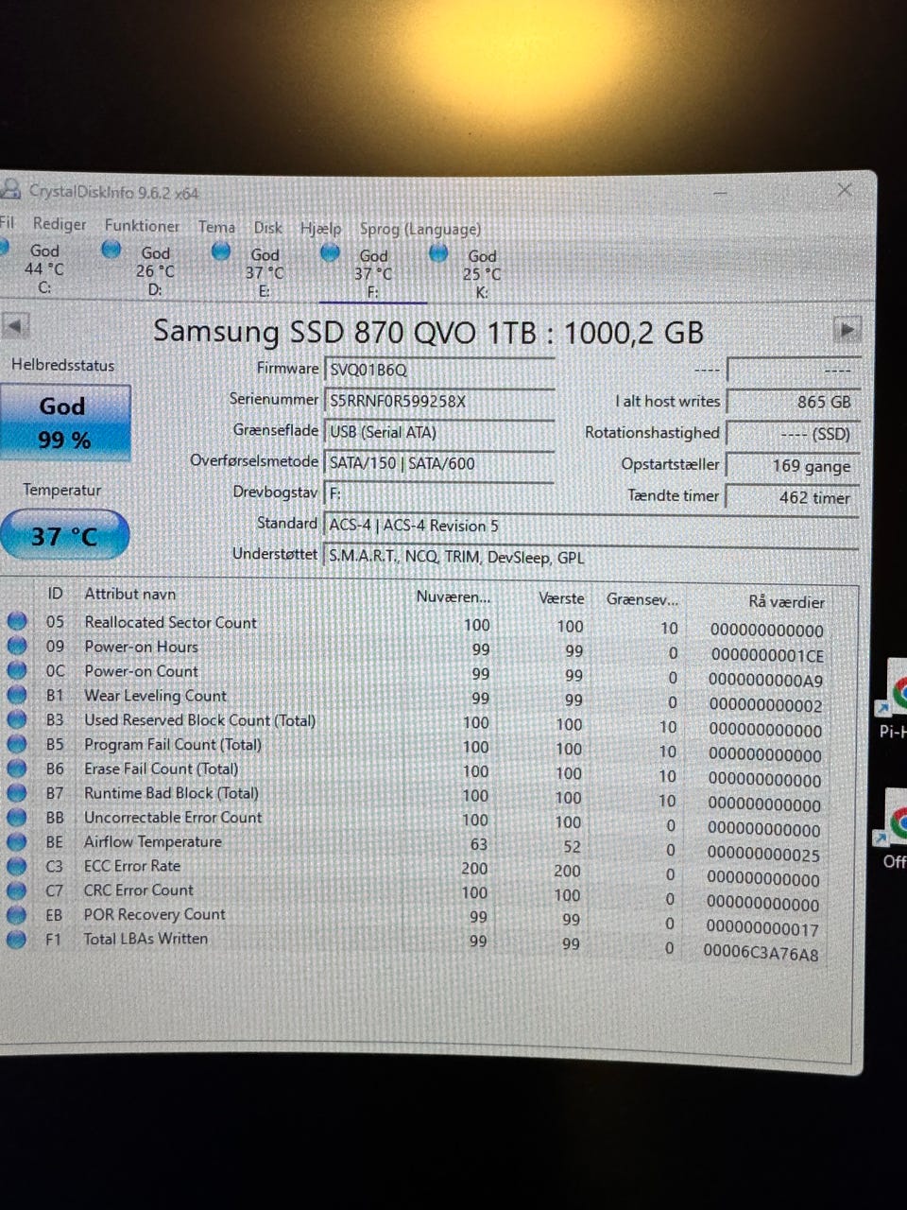Open the Hjælp menu
The height and width of the screenshot is (1210, 907).
321,229
